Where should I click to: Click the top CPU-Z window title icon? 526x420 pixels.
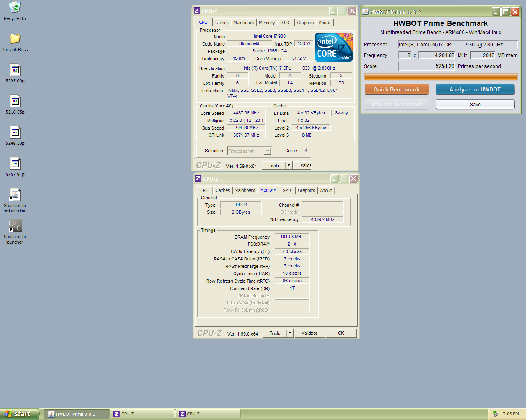(x=197, y=11)
